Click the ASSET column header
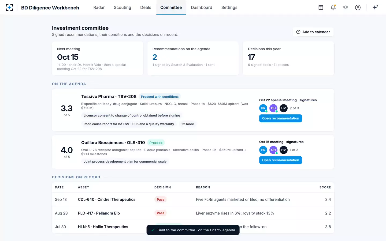 [83, 187]
